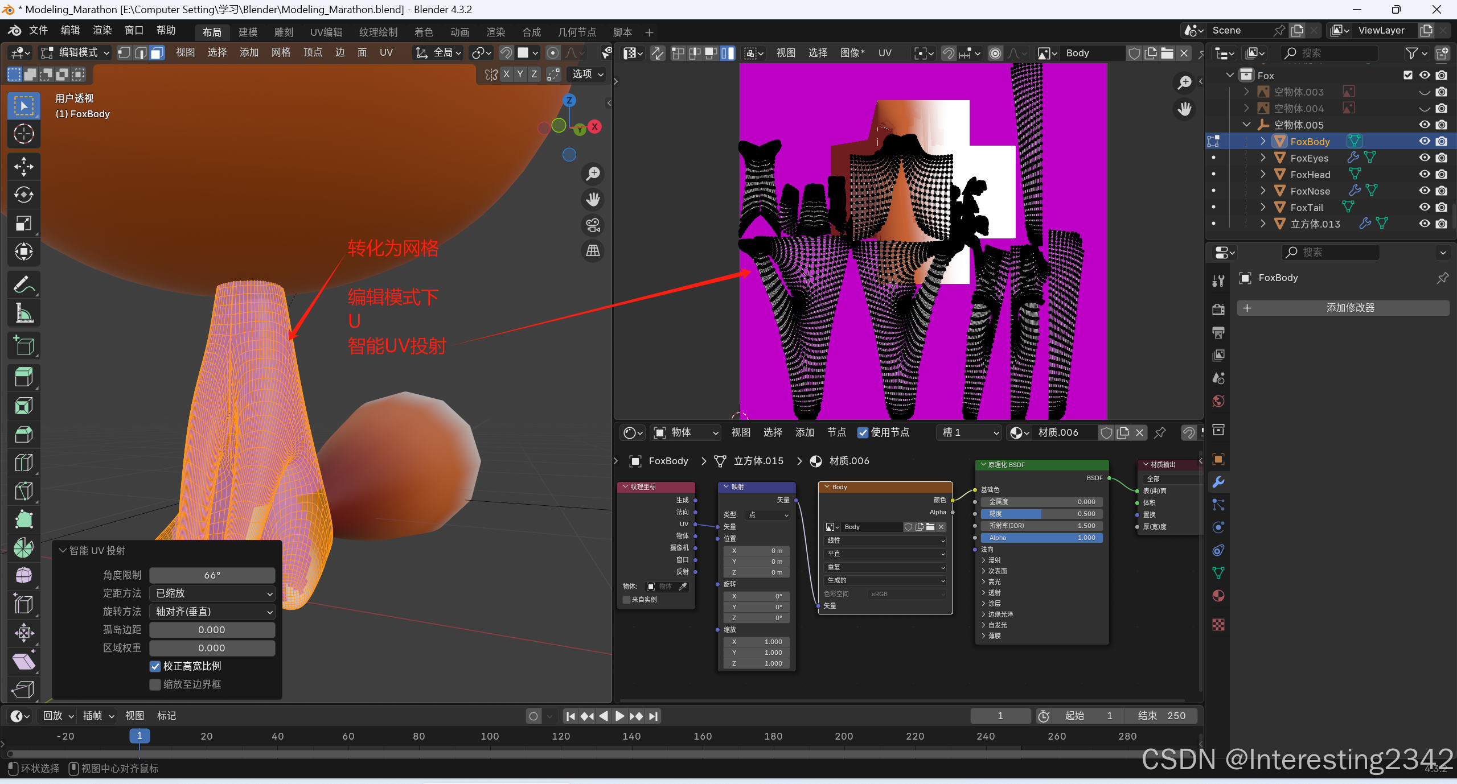Choose the Annotate pencil tool
Viewport: 1457px width, 784px height.
(23, 284)
